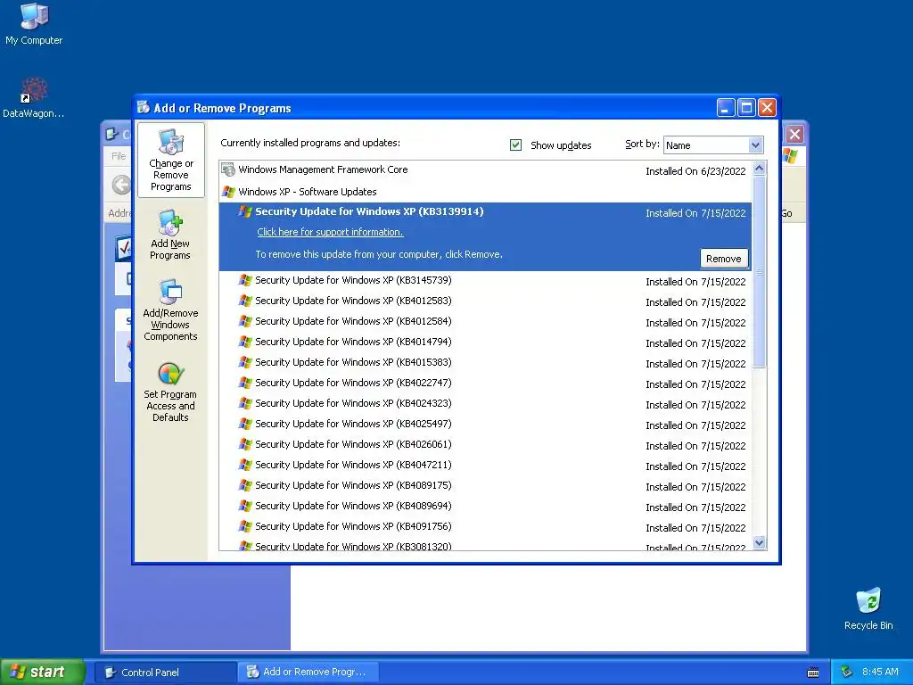Viewport: 913px width, 685px height.
Task: Select the Recycle Bin desktop icon
Action: [x=868, y=608]
